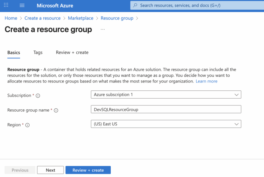Image resolution: width=264 pixels, height=177 pixels.
Task: Open the hamburger portal menu
Action: click(22, 5)
